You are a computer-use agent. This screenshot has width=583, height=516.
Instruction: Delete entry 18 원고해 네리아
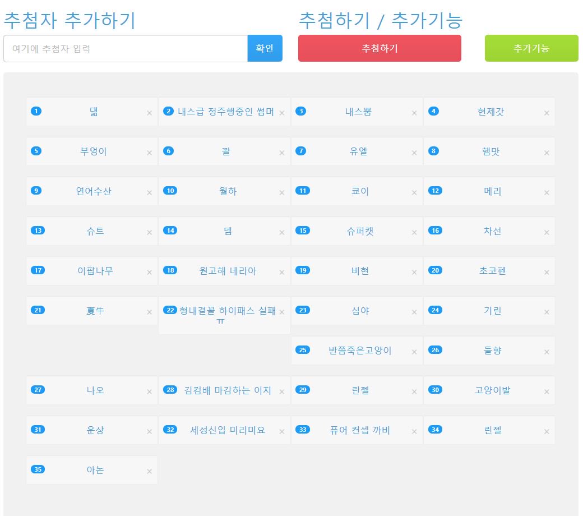click(282, 273)
